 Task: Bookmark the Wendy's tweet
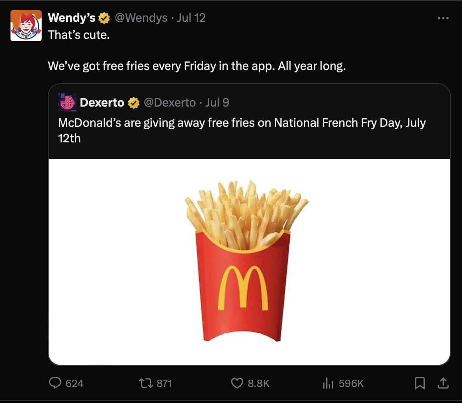(x=420, y=384)
